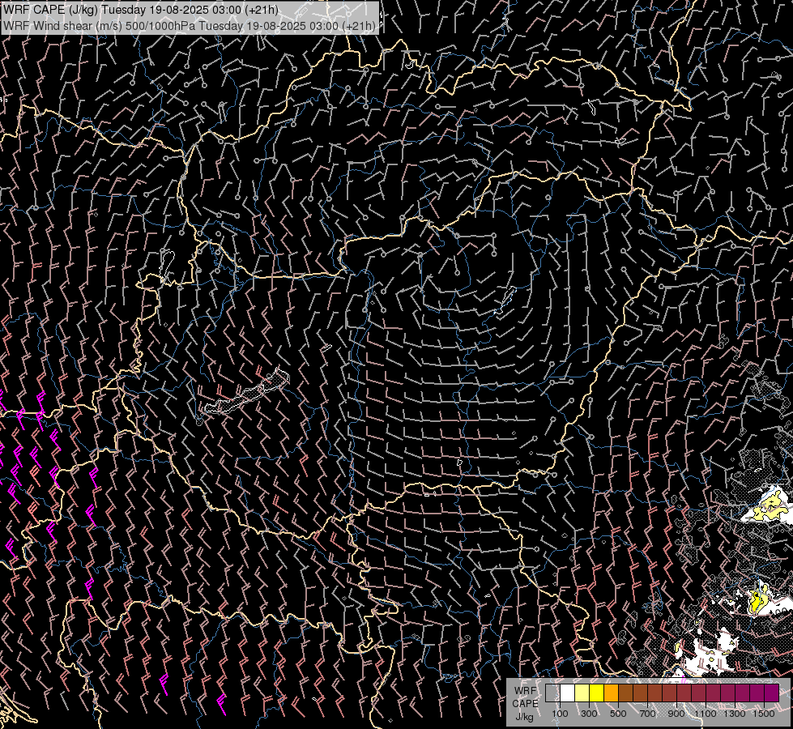Image resolution: width=793 pixels, height=729 pixels.
Task: Click the legend label 100
Action: click(x=560, y=714)
